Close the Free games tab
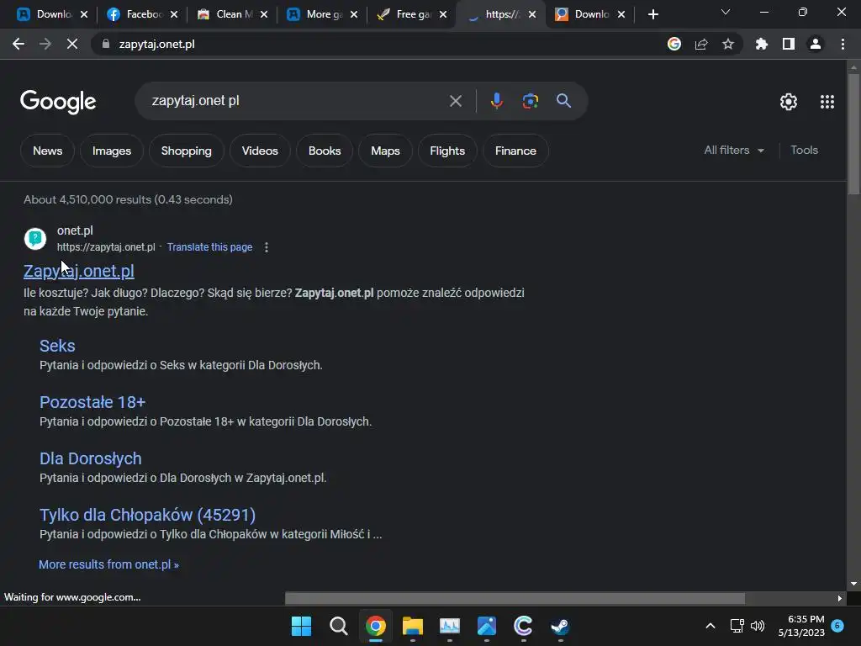The image size is (861, 646). coord(443,14)
